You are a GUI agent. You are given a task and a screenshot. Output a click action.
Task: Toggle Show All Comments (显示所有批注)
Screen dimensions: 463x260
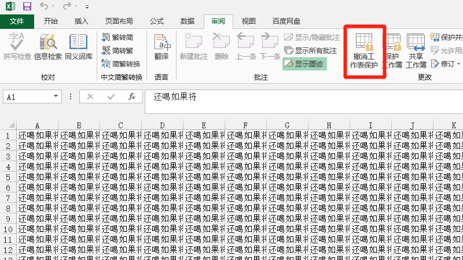310,51
